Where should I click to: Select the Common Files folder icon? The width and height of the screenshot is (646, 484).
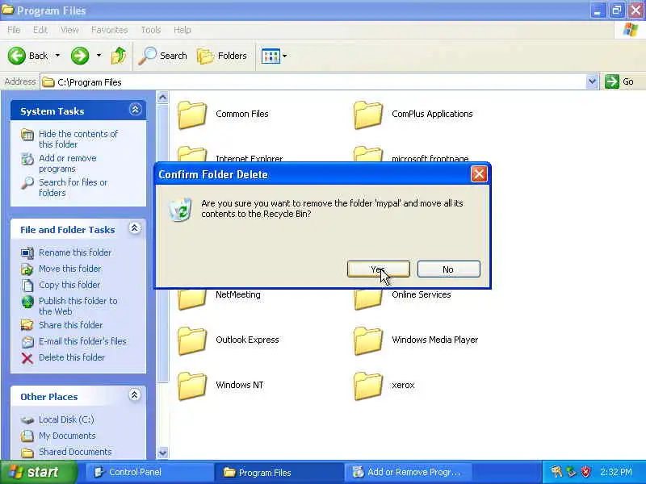click(x=191, y=115)
